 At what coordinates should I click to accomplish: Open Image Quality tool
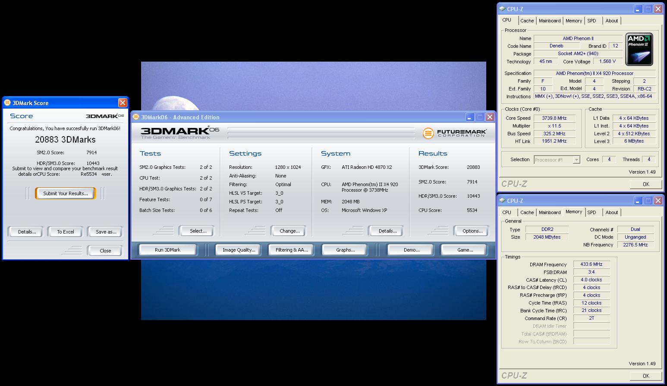click(x=239, y=250)
